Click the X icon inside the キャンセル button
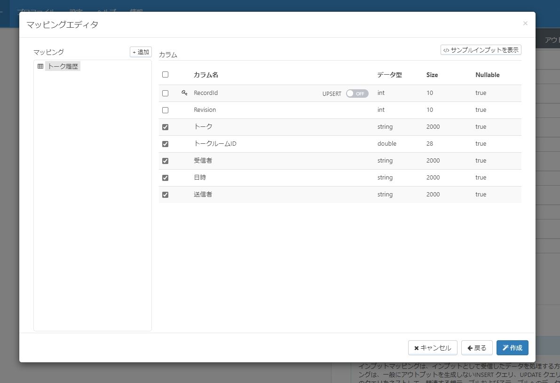The image size is (560, 383). tap(416, 348)
